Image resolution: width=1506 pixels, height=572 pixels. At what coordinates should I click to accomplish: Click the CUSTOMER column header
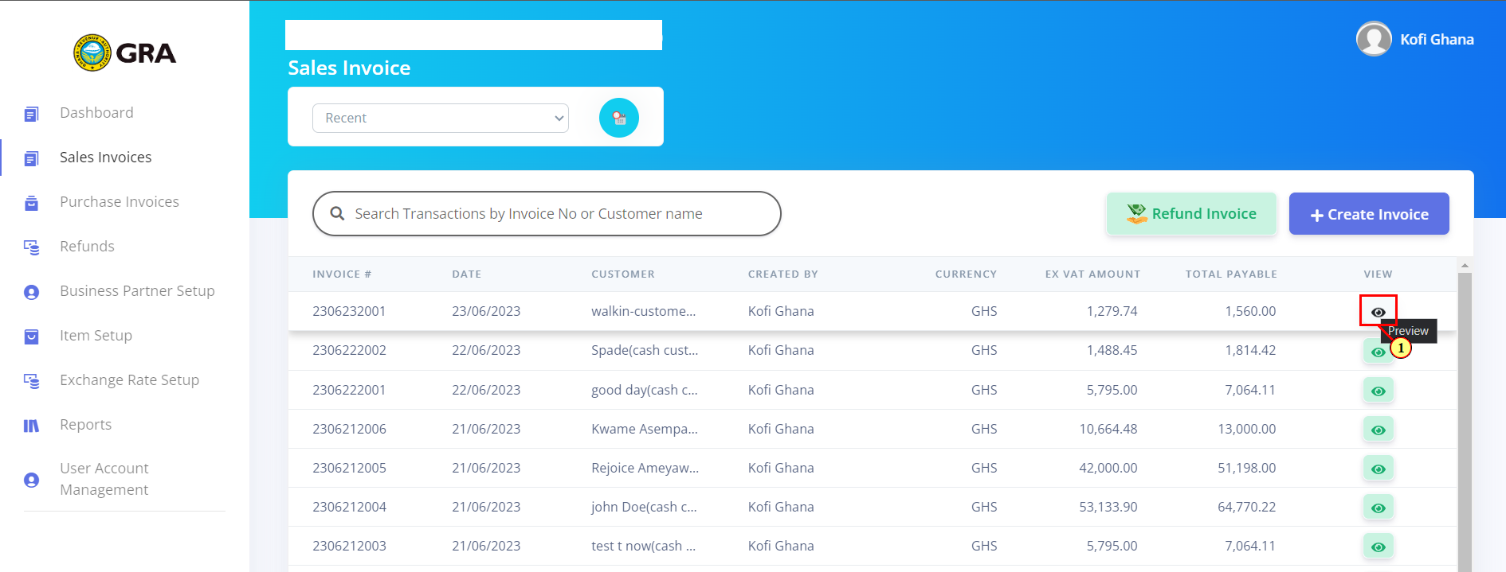(x=622, y=274)
